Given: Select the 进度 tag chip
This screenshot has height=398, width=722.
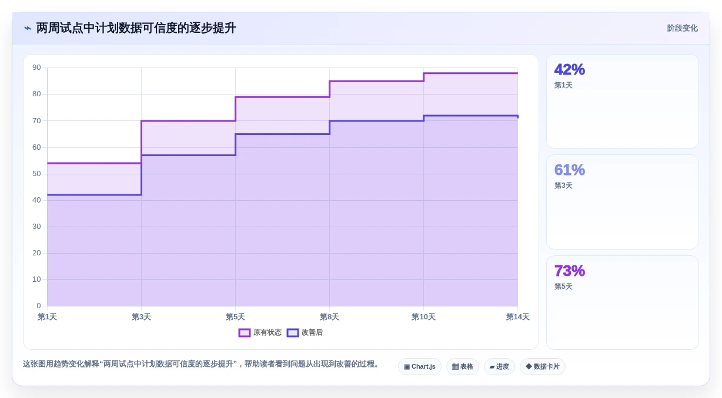Looking at the screenshot, I should 499,367.
